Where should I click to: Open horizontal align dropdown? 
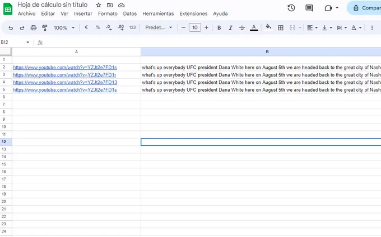click(312, 27)
